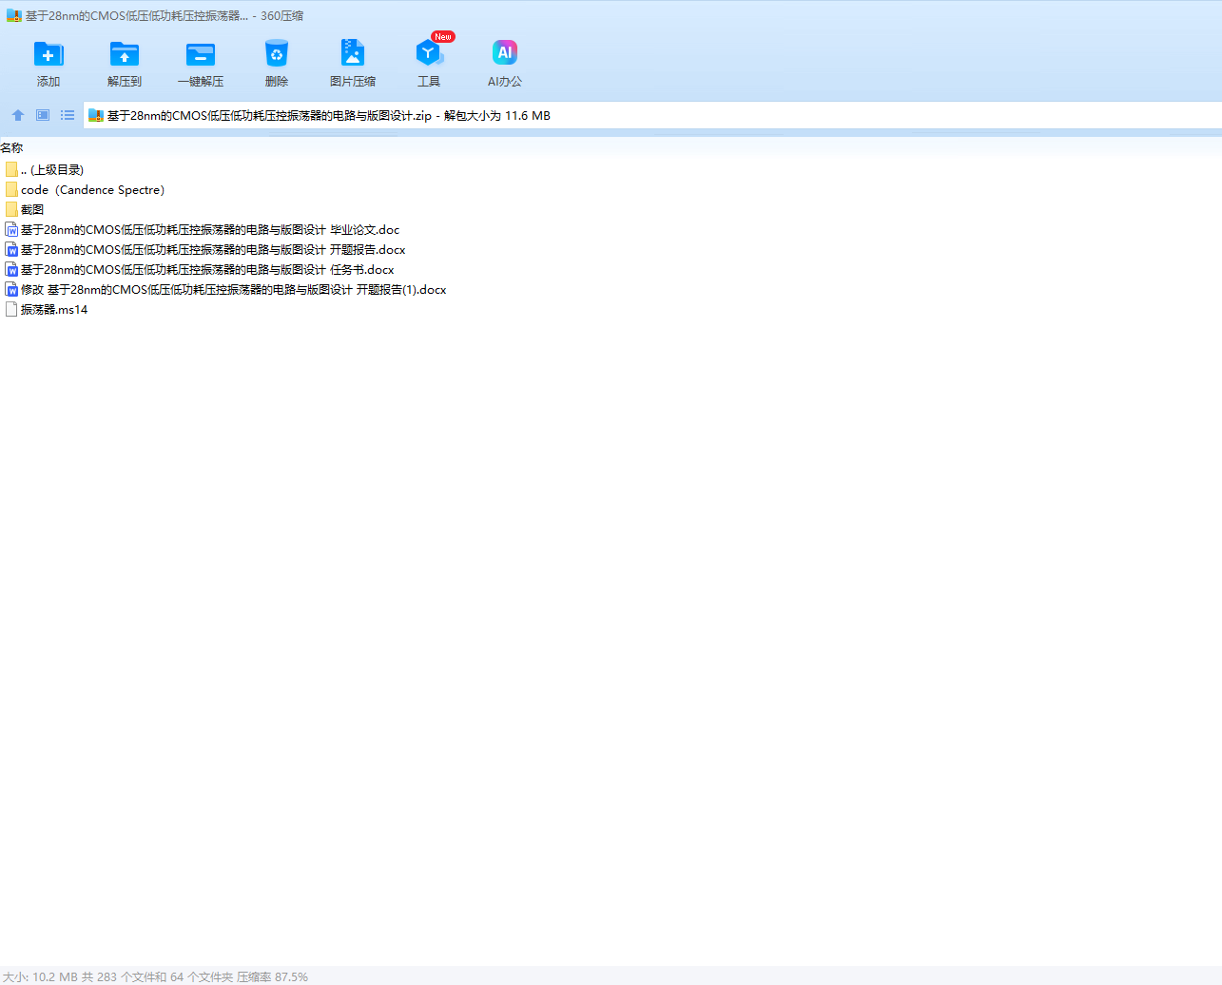The width and height of the screenshot is (1222, 985).
Task: Click the blank file icon of 振荡器.ms14
Action: (11, 309)
